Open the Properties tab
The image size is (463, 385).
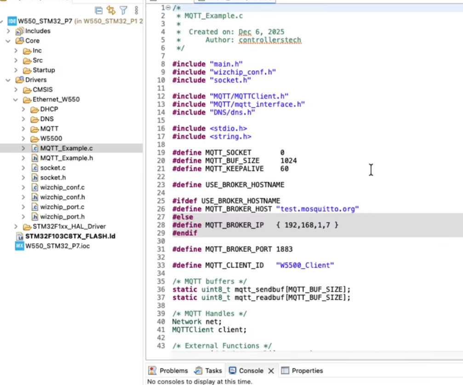[307, 371]
